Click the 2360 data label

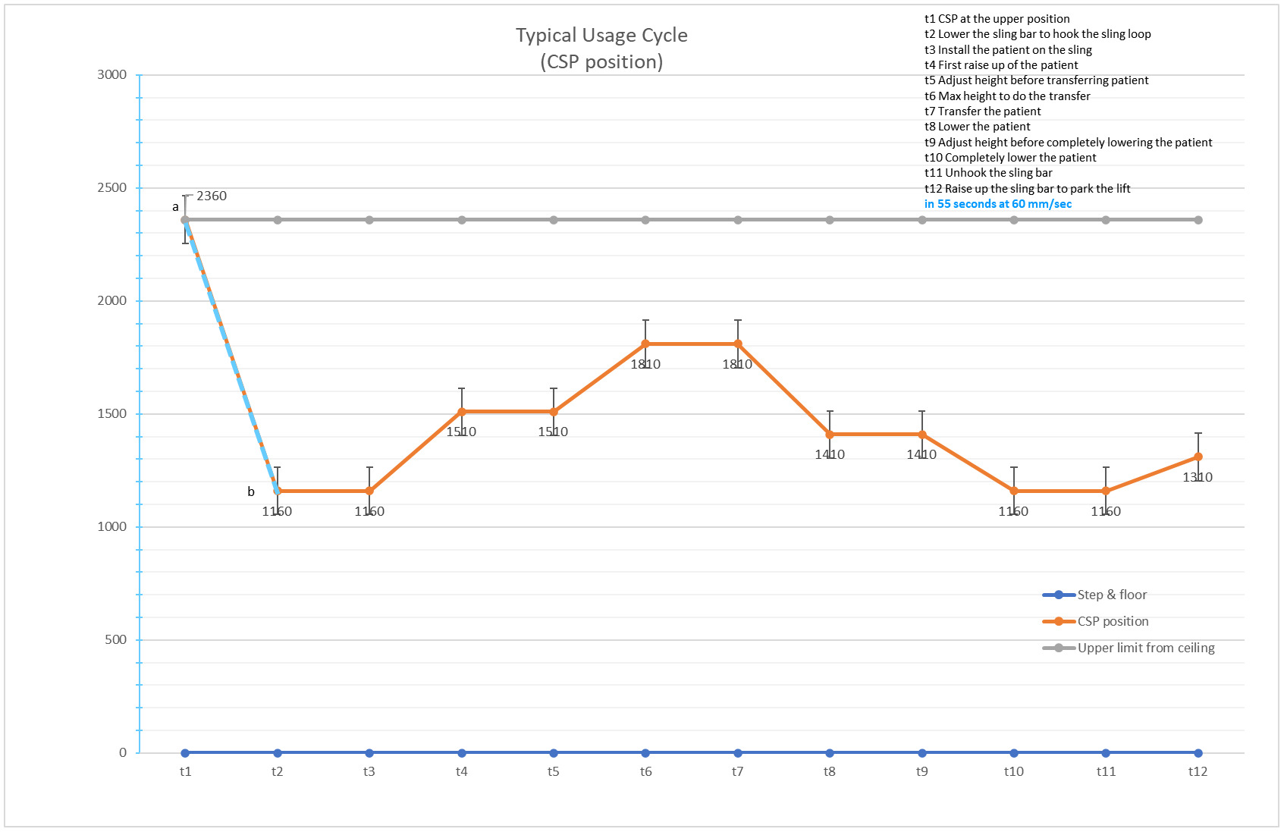(x=212, y=196)
